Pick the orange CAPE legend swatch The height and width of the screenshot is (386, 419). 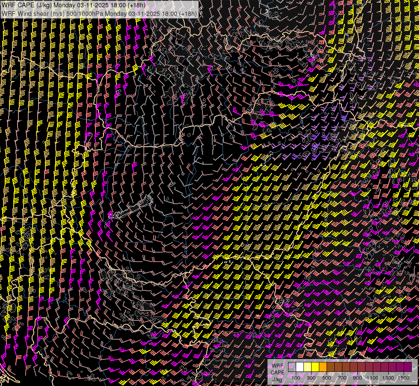[323, 367]
